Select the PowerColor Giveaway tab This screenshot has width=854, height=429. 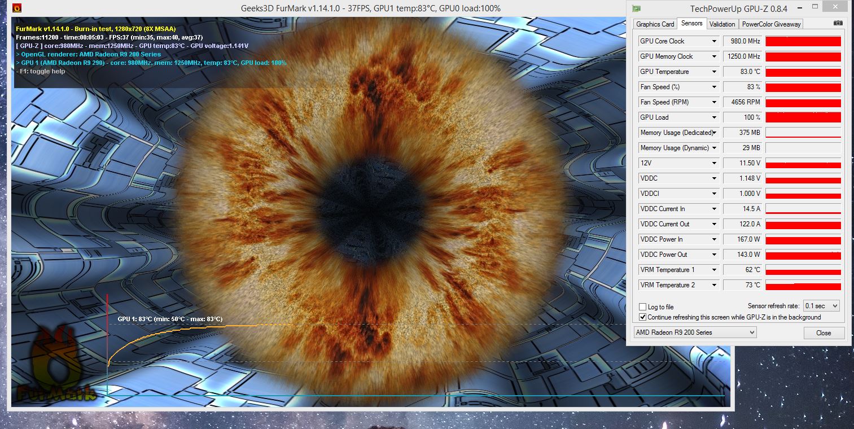[772, 24]
